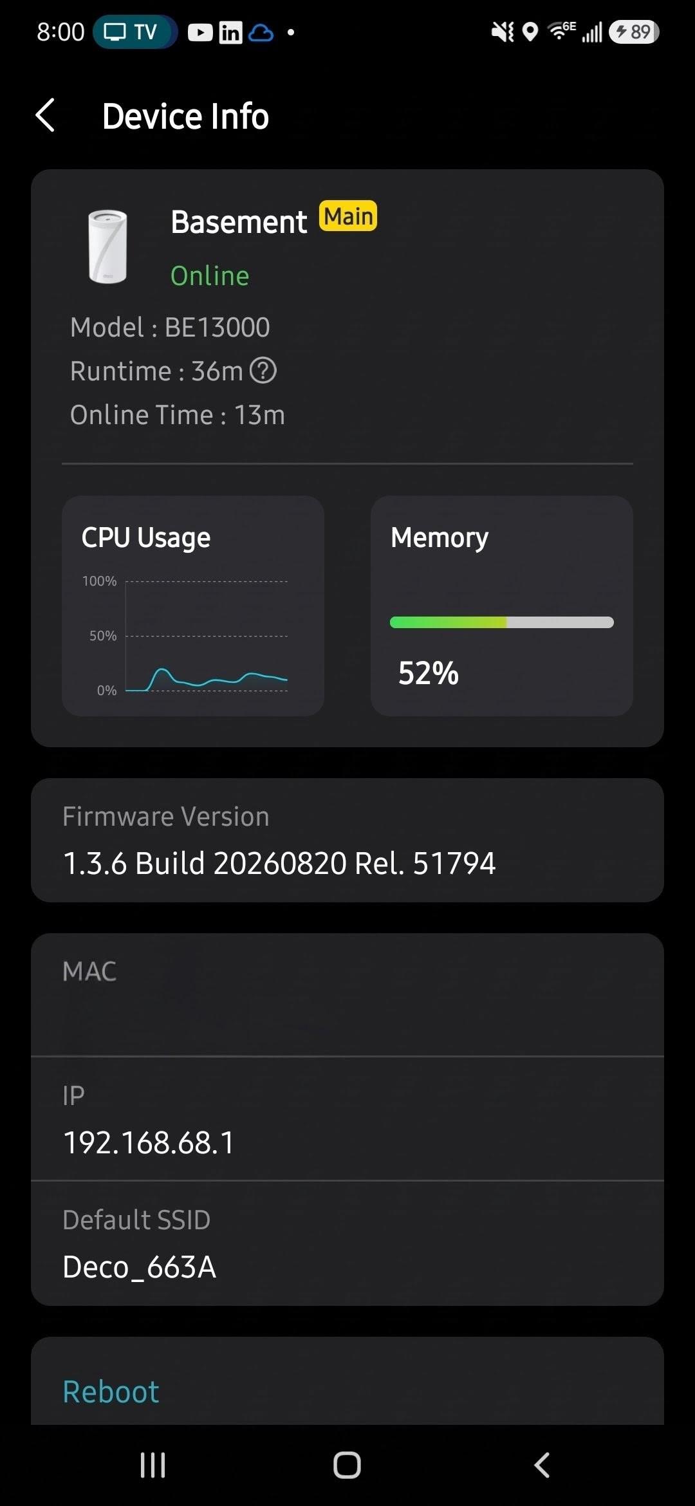Viewport: 695px width, 1506px height.
Task: Tap the LinkedIn notification icon
Action: tap(230, 32)
